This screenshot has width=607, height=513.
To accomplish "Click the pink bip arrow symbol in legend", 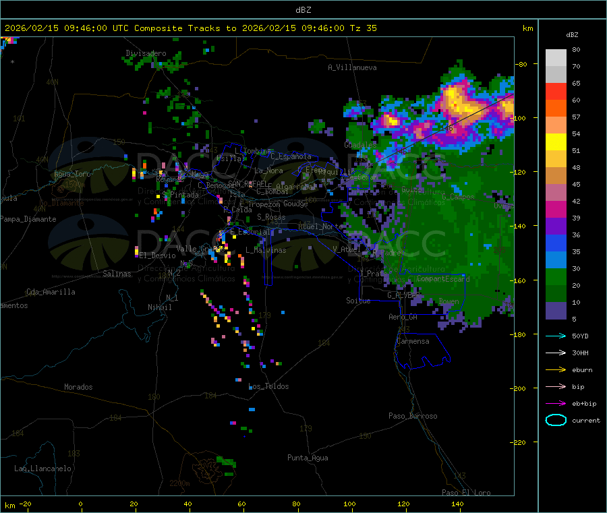I will tap(556, 386).
